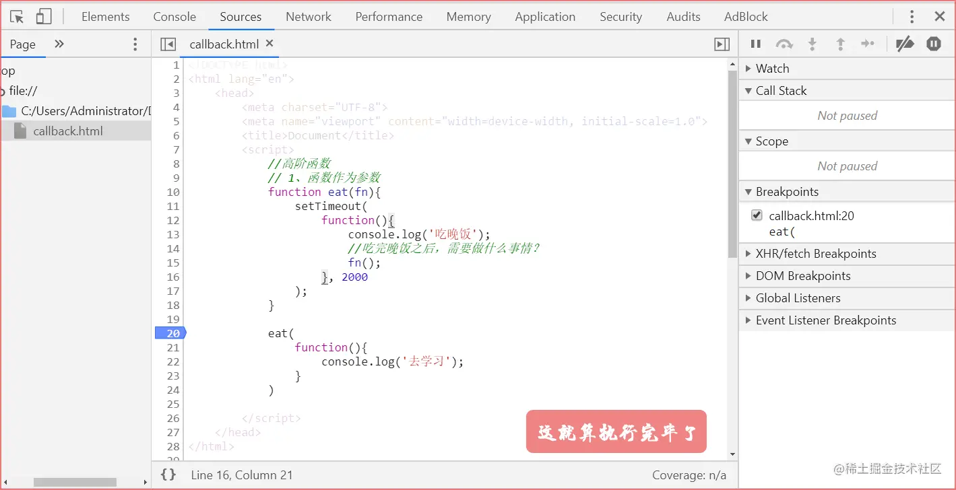Click the editor vertical scrollbar thumb
The height and width of the screenshot is (490, 956).
coord(733,164)
